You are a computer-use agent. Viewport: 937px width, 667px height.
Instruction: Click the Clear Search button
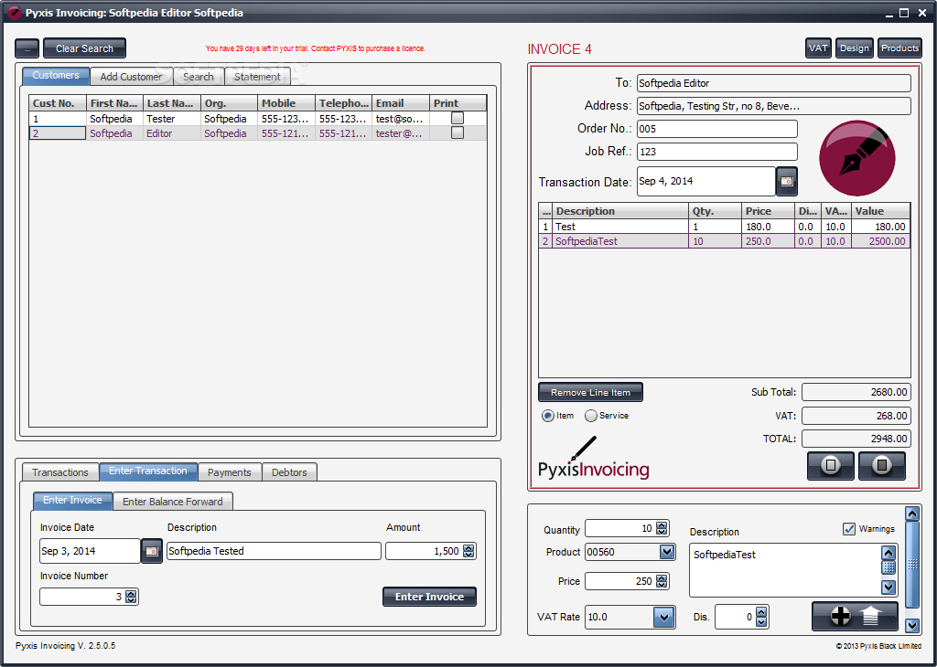click(x=84, y=48)
